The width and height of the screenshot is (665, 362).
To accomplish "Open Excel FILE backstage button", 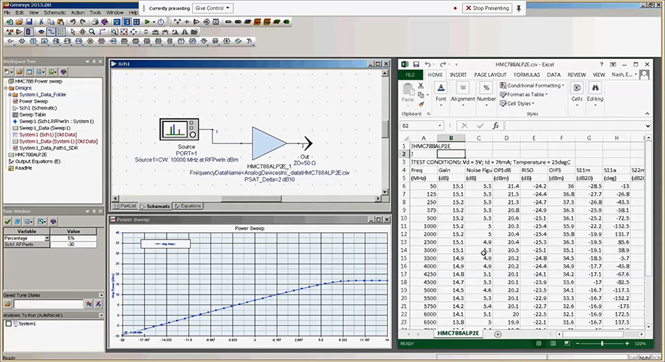I will pyautogui.click(x=410, y=75).
